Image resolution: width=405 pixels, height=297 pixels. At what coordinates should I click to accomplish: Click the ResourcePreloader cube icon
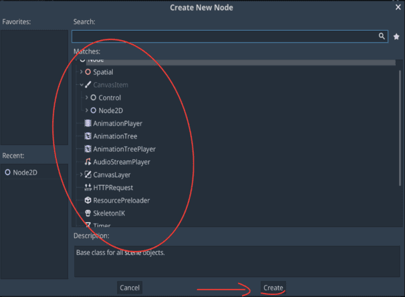(88, 201)
